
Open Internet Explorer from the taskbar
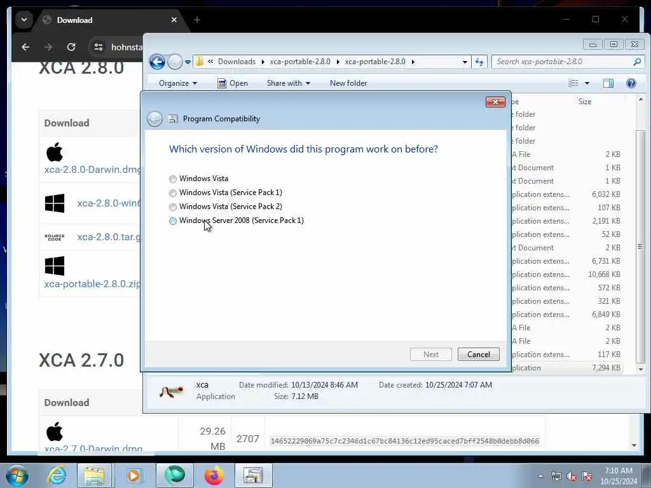click(x=56, y=475)
